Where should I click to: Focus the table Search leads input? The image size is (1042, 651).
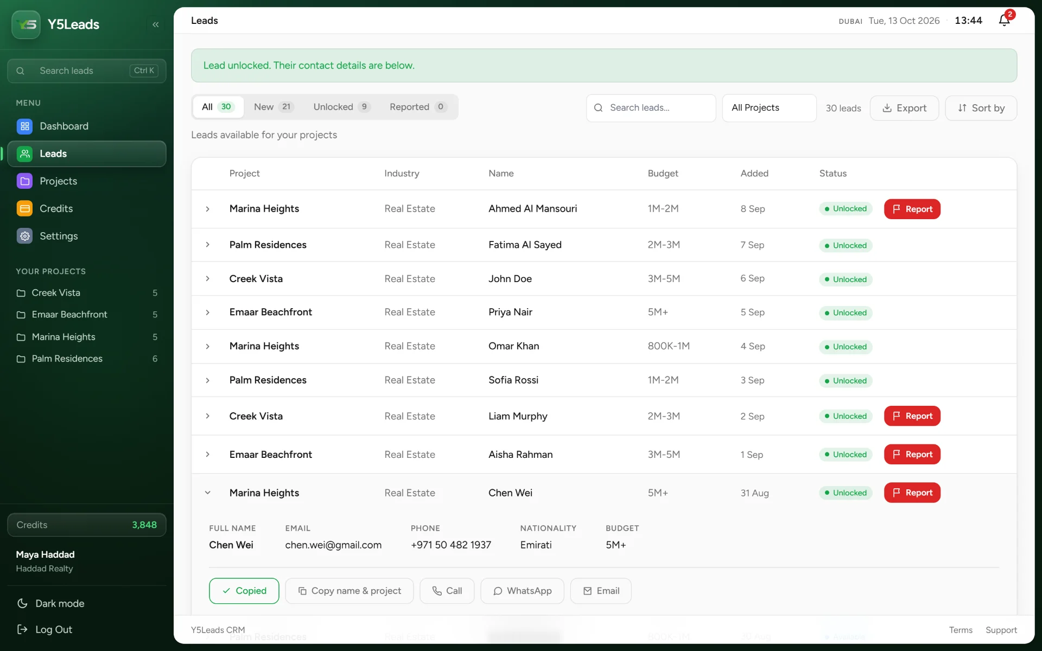click(x=651, y=108)
